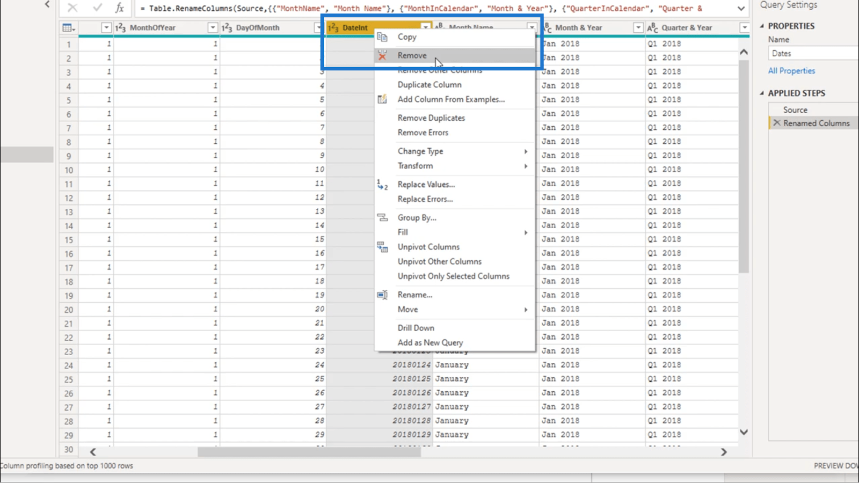Open DateInt column filter dropdown
859x483 pixels.
click(x=425, y=26)
